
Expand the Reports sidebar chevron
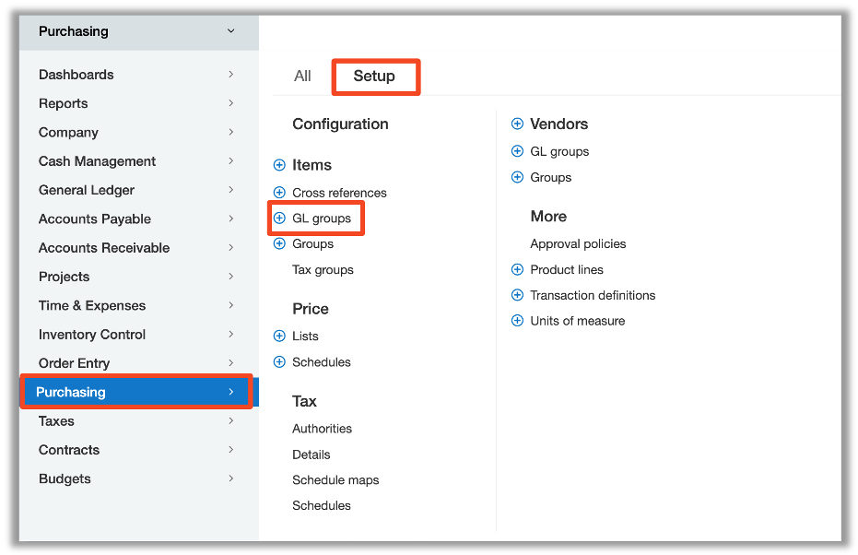click(231, 103)
